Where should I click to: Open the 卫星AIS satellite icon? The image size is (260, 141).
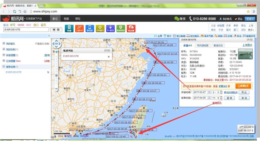click(x=79, y=28)
